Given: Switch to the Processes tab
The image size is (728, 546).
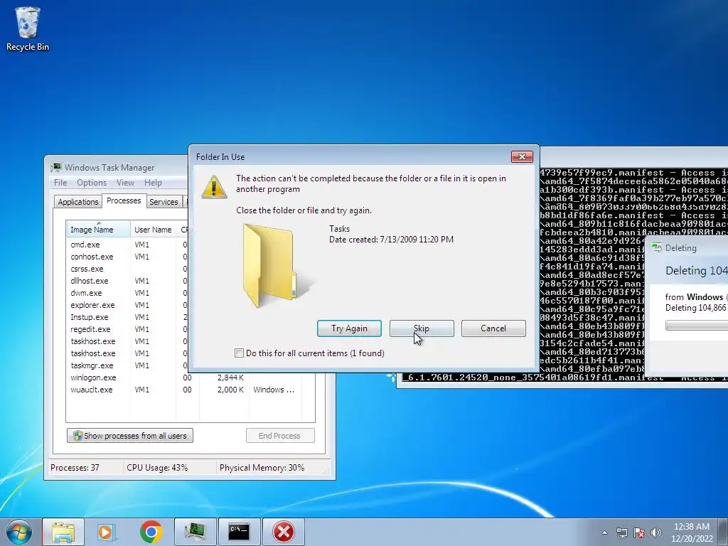Looking at the screenshot, I should [x=124, y=200].
